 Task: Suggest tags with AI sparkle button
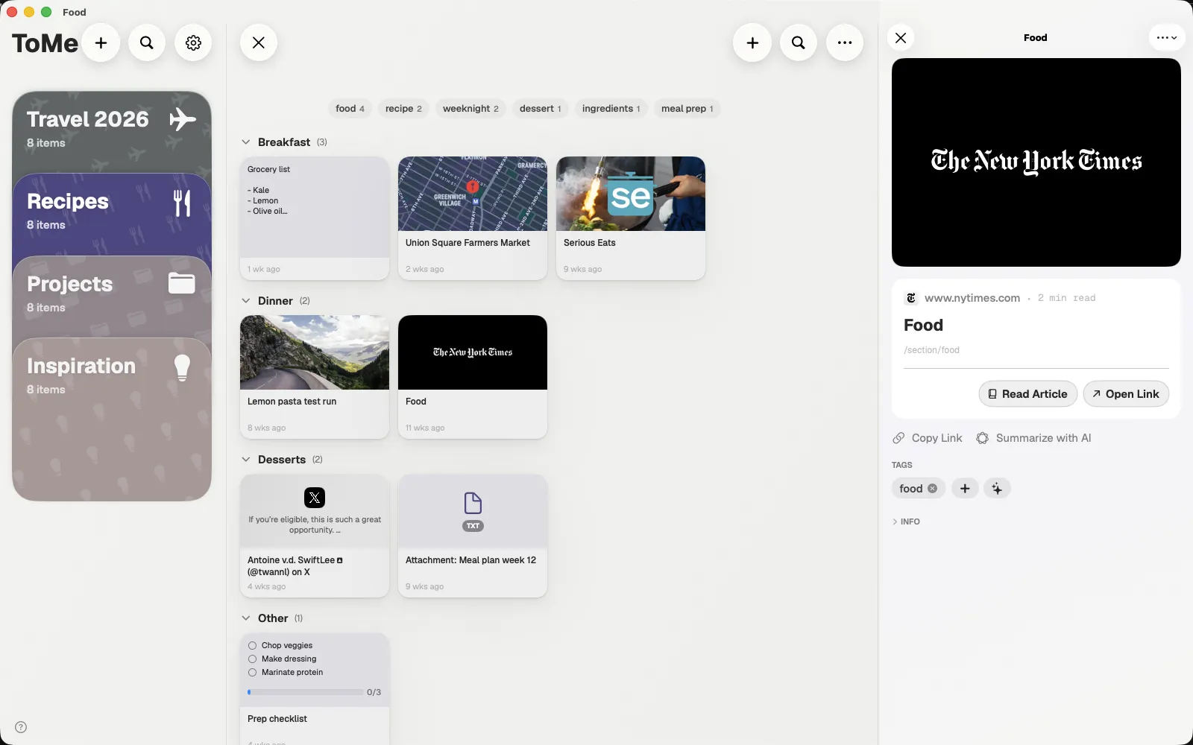(x=997, y=489)
